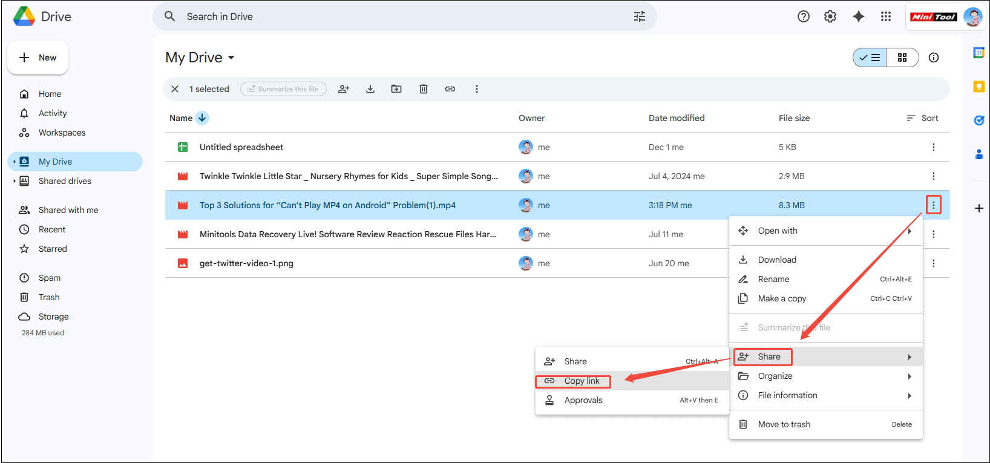
Task: Switch to list layout view
Action: coord(870,57)
